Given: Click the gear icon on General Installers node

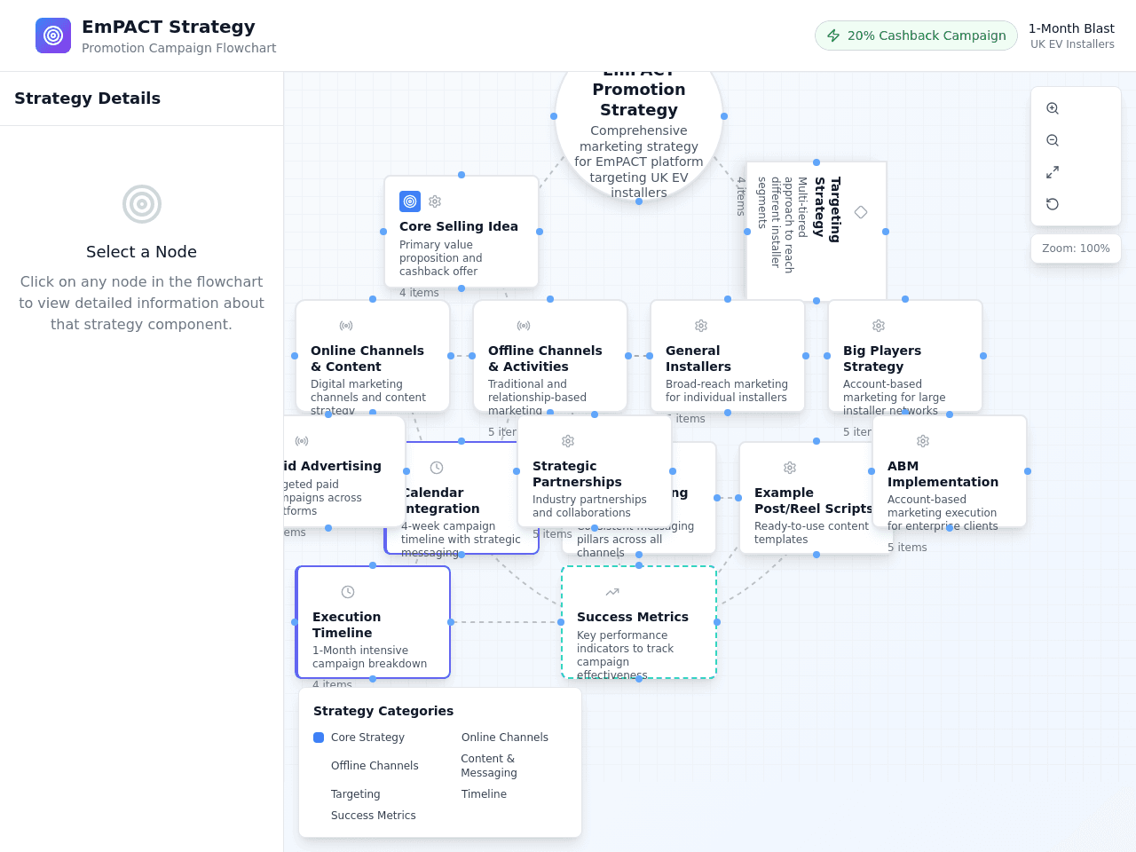Looking at the screenshot, I should pyautogui.click(x=701, y=326).
